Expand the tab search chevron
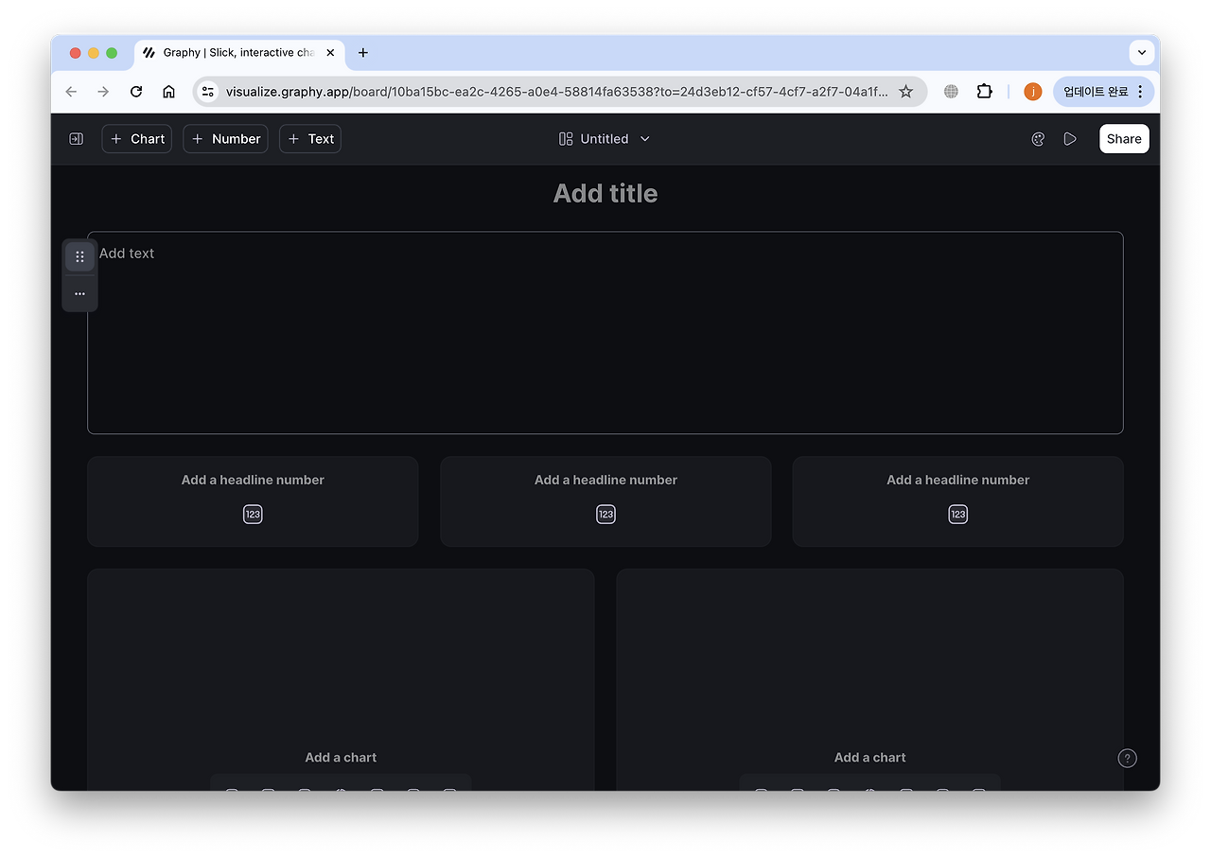Screen dimensions: 1211x858 pos(1142,53)
